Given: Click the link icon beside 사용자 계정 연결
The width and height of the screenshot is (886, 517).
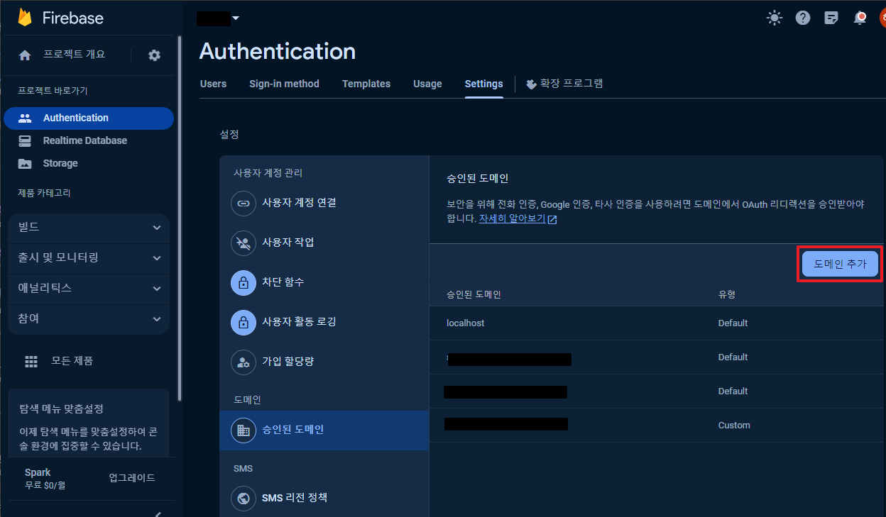Looking at the screenshot, I should [244, 203].
